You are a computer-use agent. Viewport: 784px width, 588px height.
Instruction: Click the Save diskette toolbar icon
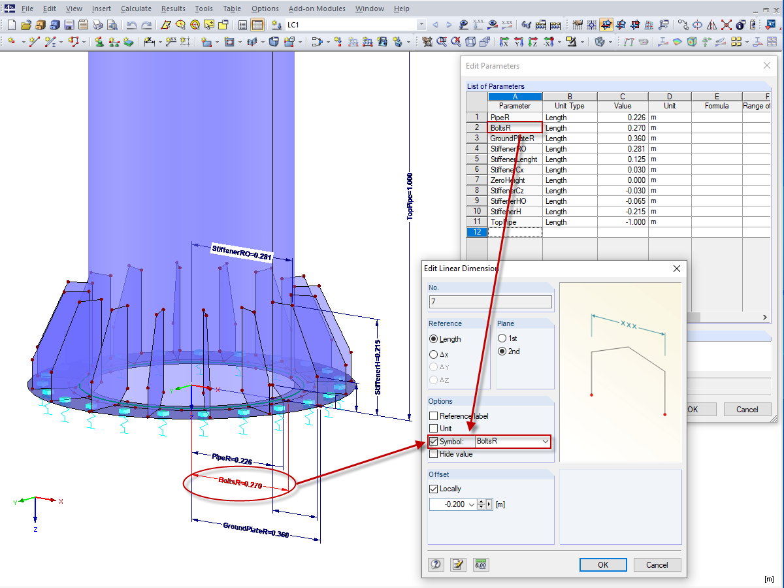point(69,25)
